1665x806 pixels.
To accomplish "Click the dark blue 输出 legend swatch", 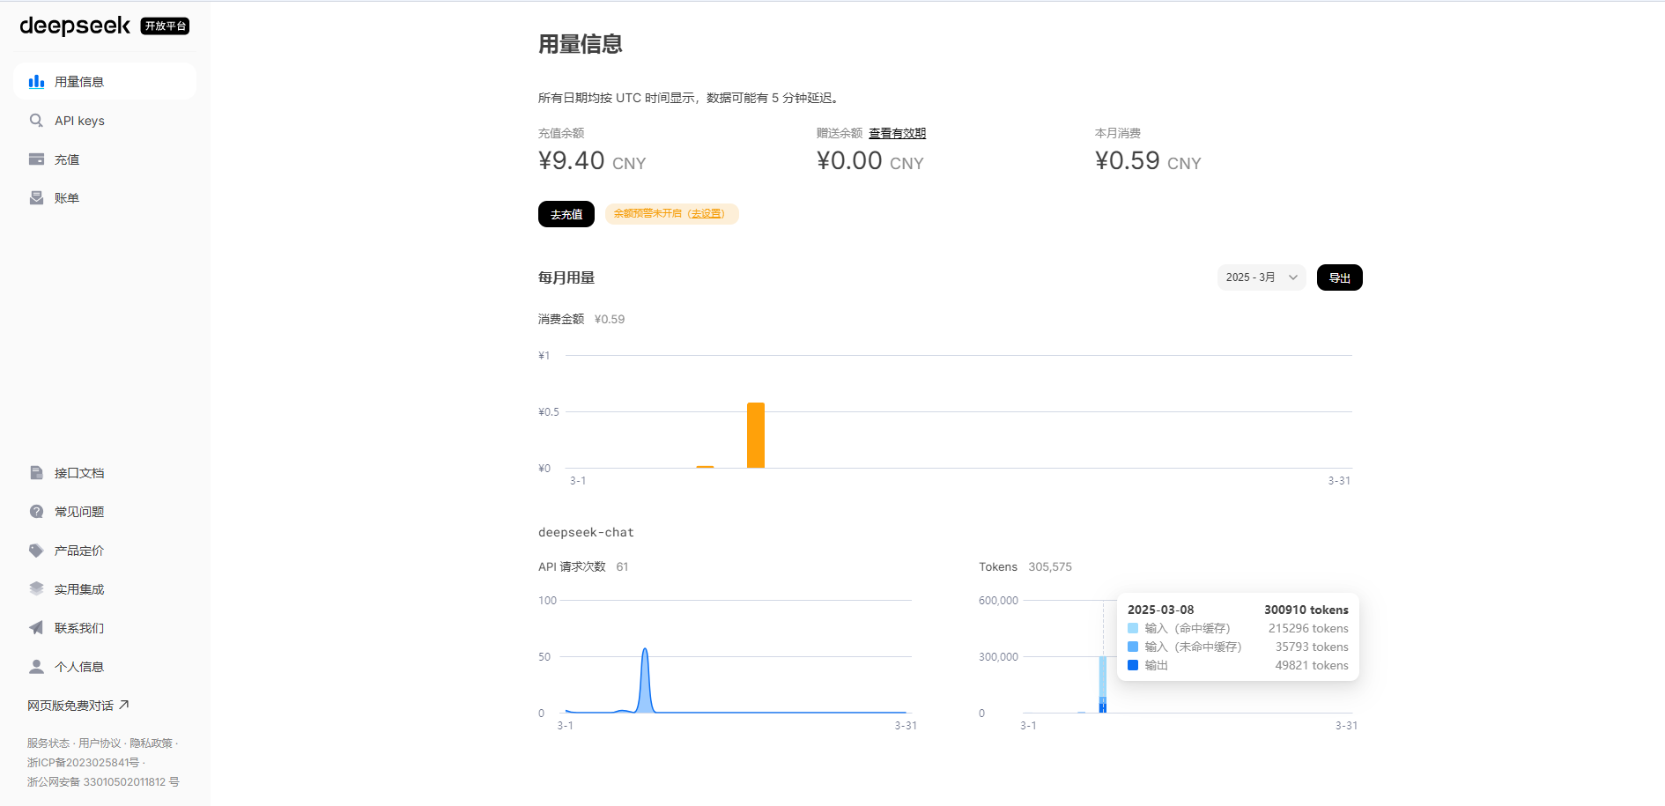I will click(1133, 665).
